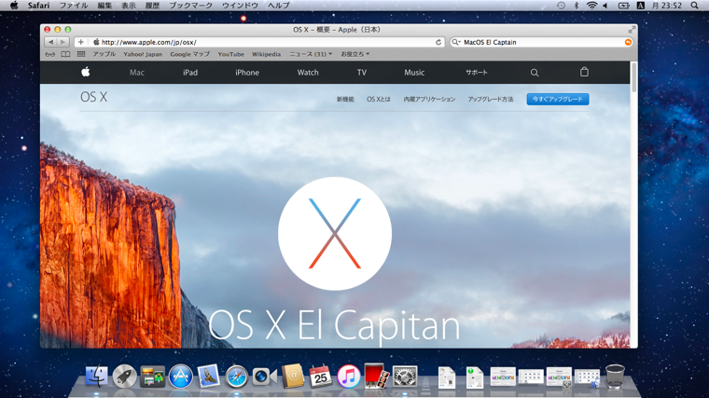Open Calendar showing 25 in the Dock
This screenshot has width=709, height=398.
pos(320,376)
